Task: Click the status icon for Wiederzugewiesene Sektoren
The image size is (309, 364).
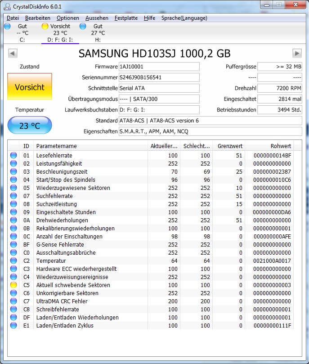Action: pos(13,188)
